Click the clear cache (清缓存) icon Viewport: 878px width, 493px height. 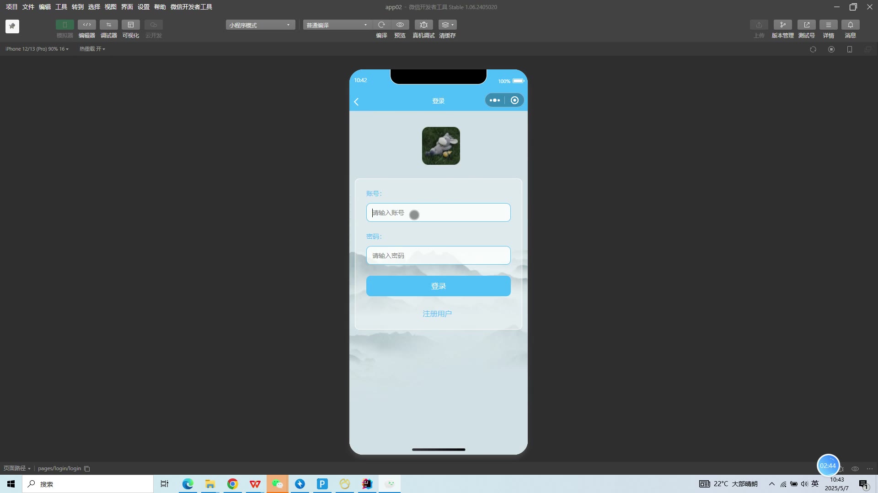[447, 25]
